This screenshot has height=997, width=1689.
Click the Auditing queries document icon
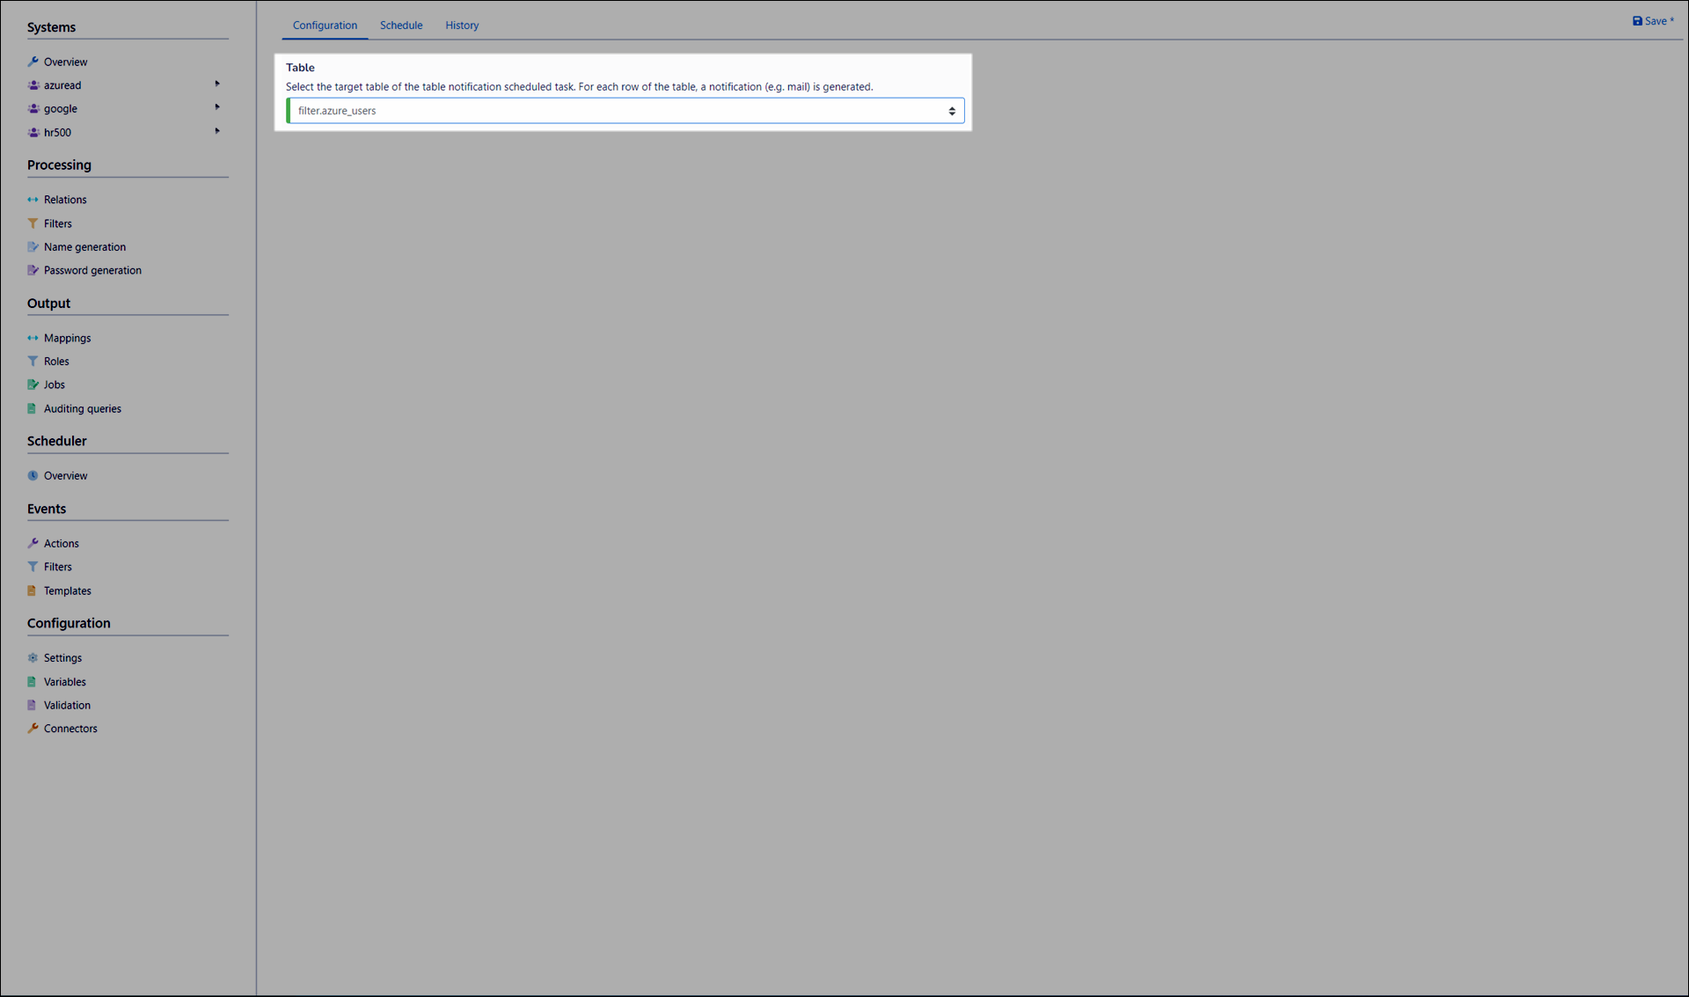(x=33, y=408)
